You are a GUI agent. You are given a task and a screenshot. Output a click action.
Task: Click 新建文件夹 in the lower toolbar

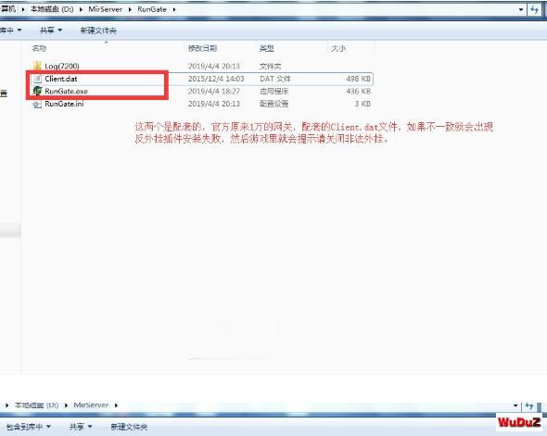point(129,427)
